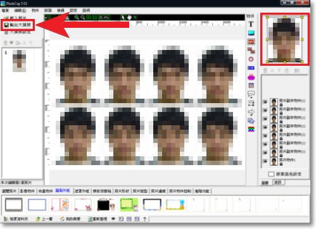Open the 版面外框 tab
316x229 pixels.
(x=63, y=190)
